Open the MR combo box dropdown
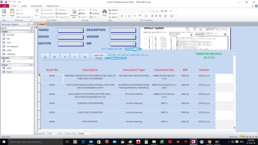Screen dimensions: 258x145 point(134,44)
